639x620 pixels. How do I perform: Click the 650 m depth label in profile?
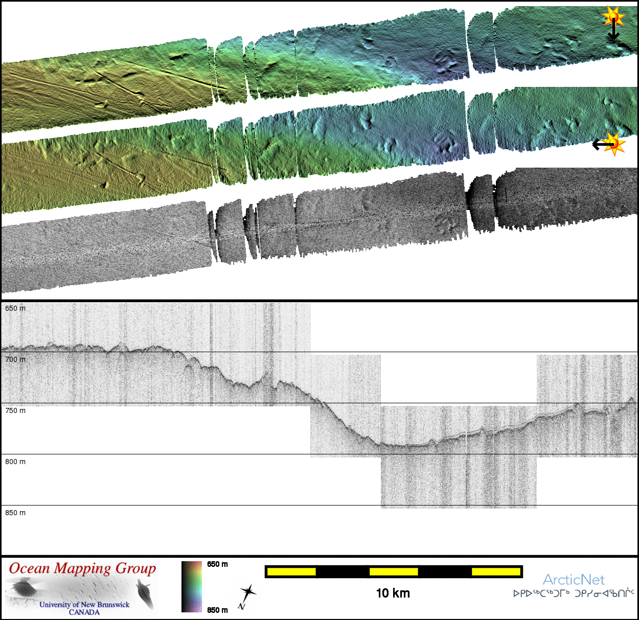pos(15,308)
